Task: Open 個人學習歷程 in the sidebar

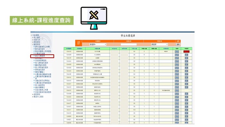Action: click(x=40, y=85)
